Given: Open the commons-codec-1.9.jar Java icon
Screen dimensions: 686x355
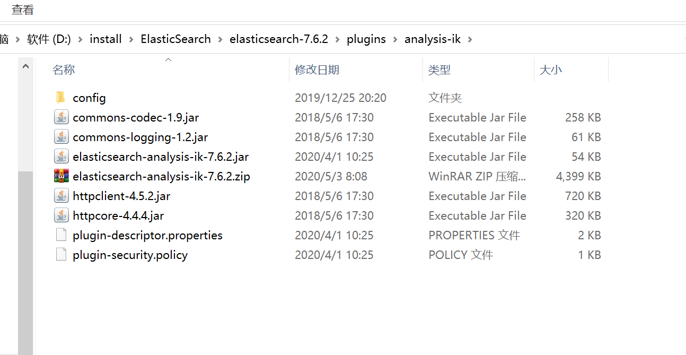Looking at the screenshot, I should coord(61,117).
